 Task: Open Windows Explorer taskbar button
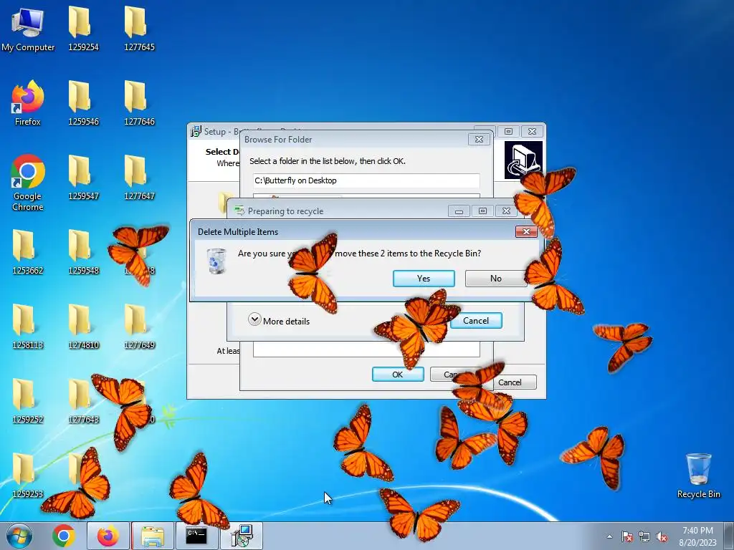[153, 536]
